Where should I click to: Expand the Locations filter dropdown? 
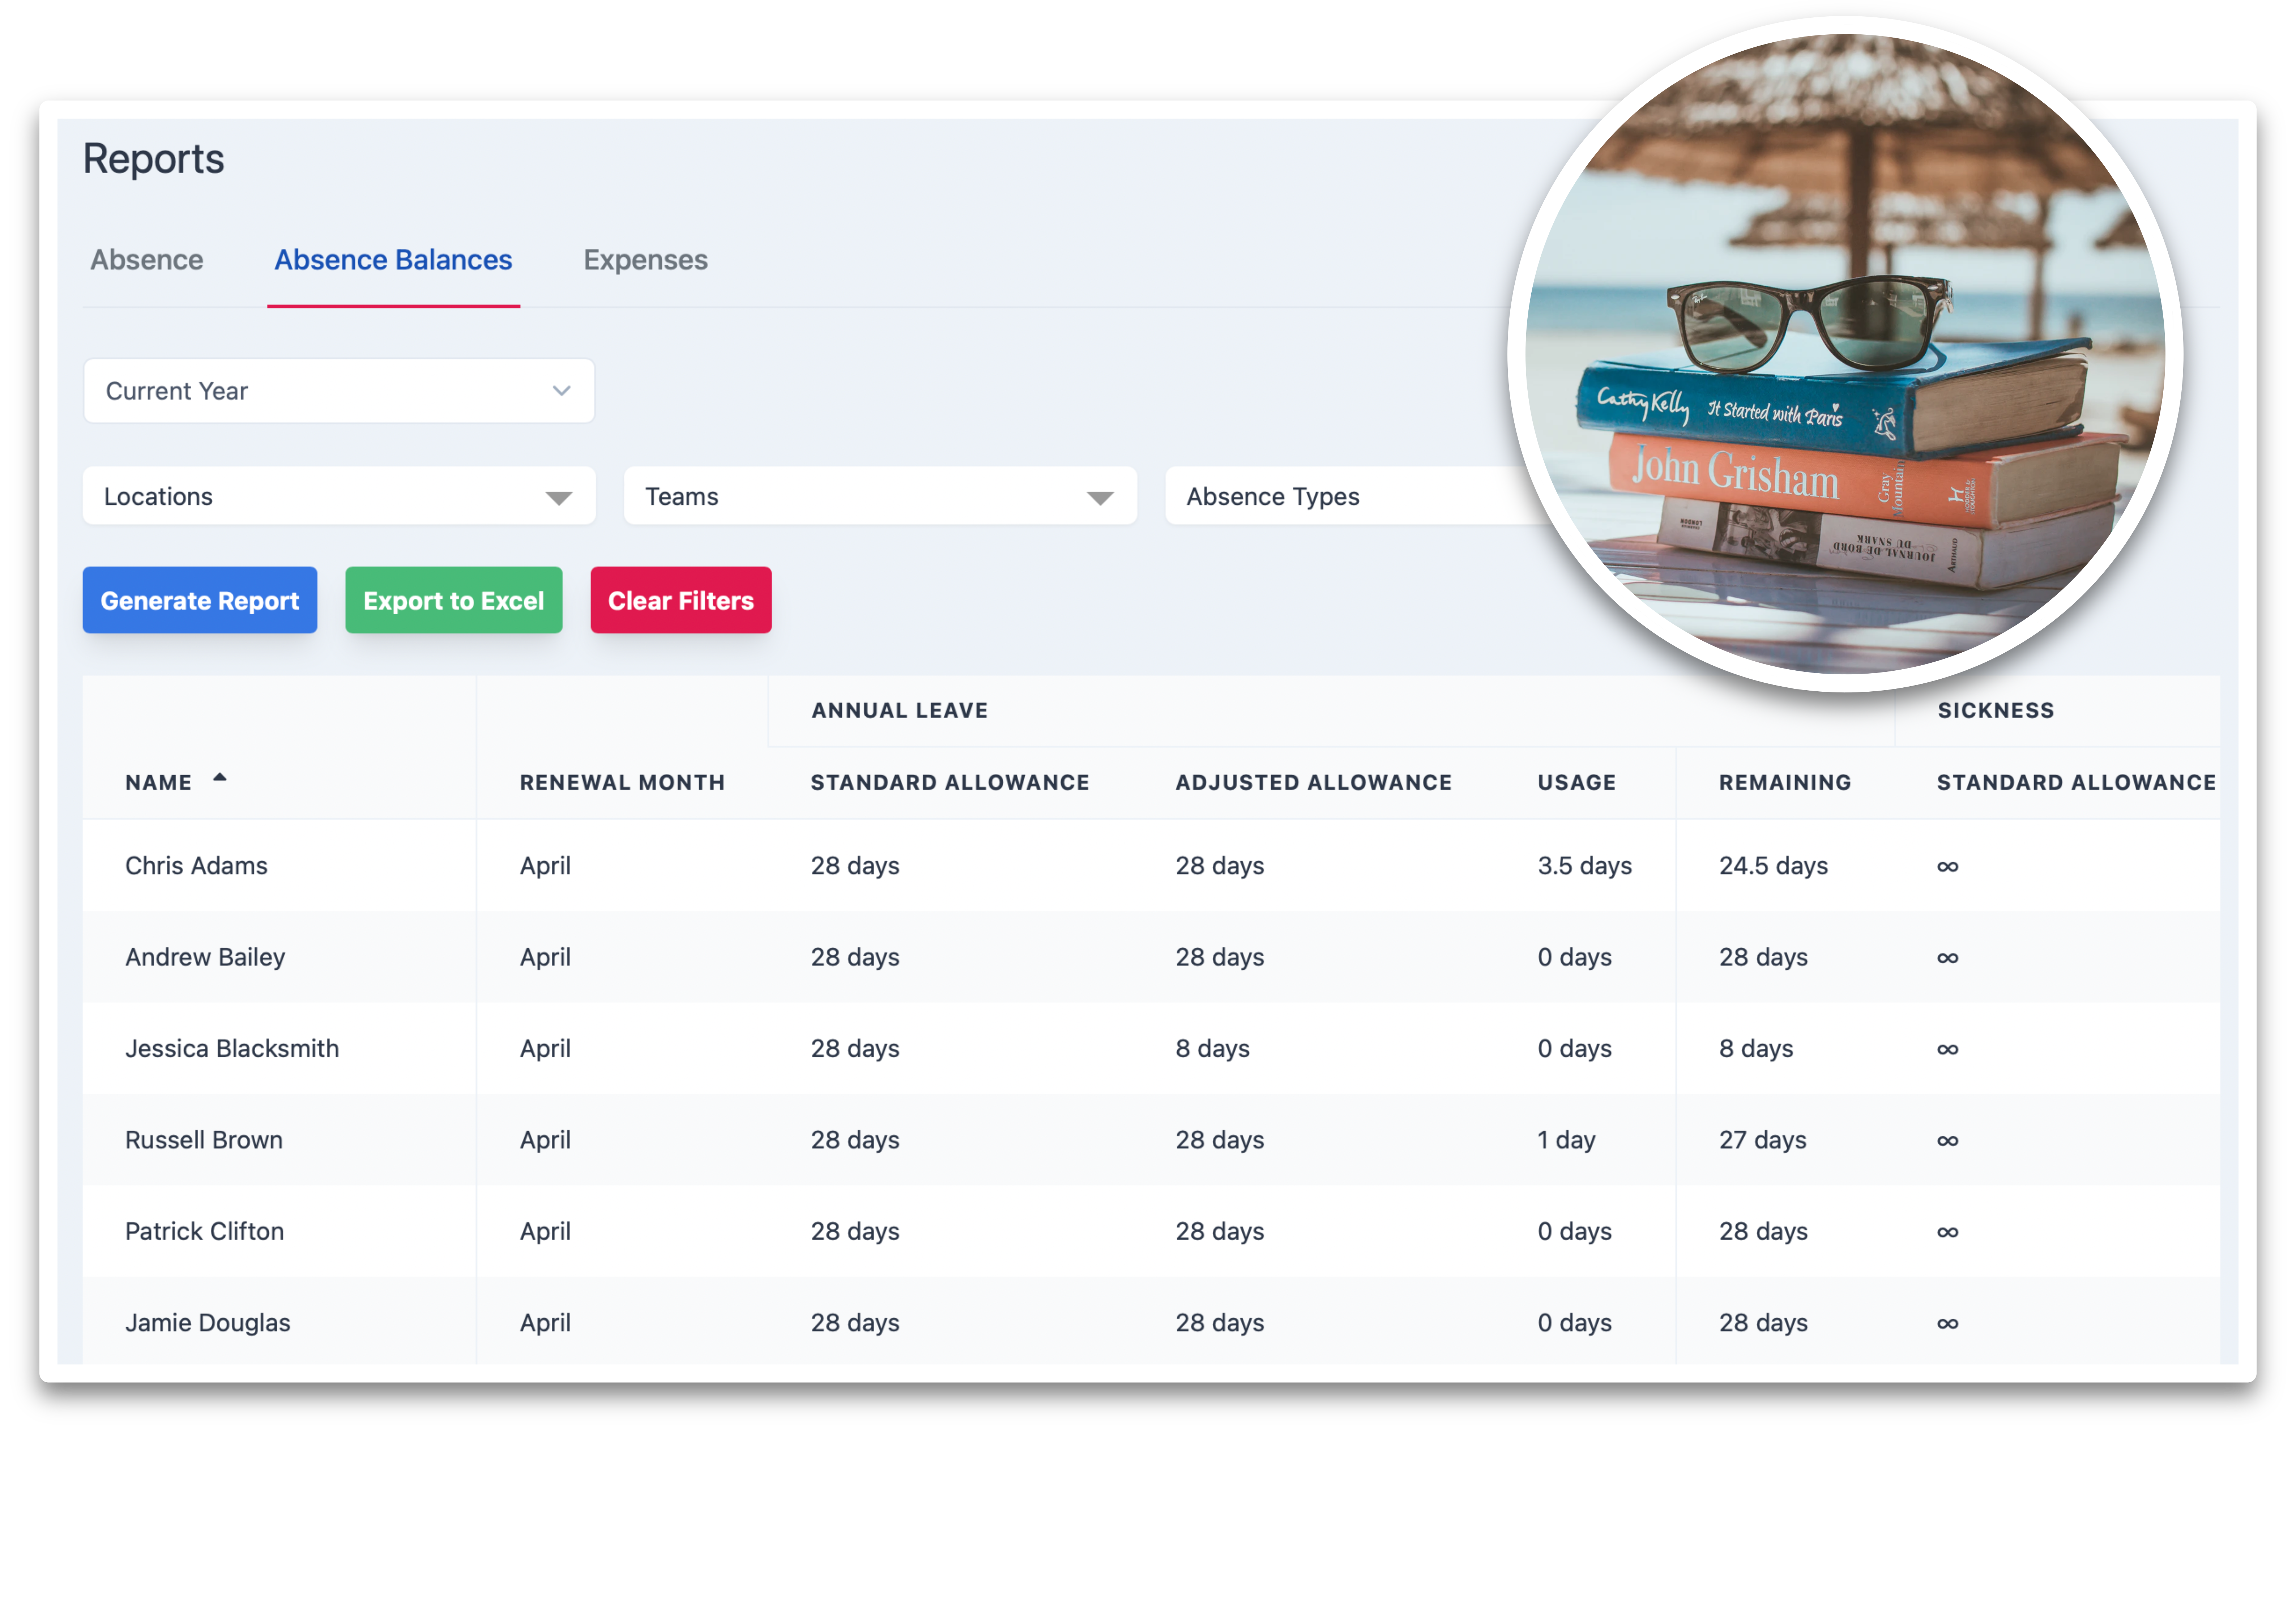click(339, 496)
